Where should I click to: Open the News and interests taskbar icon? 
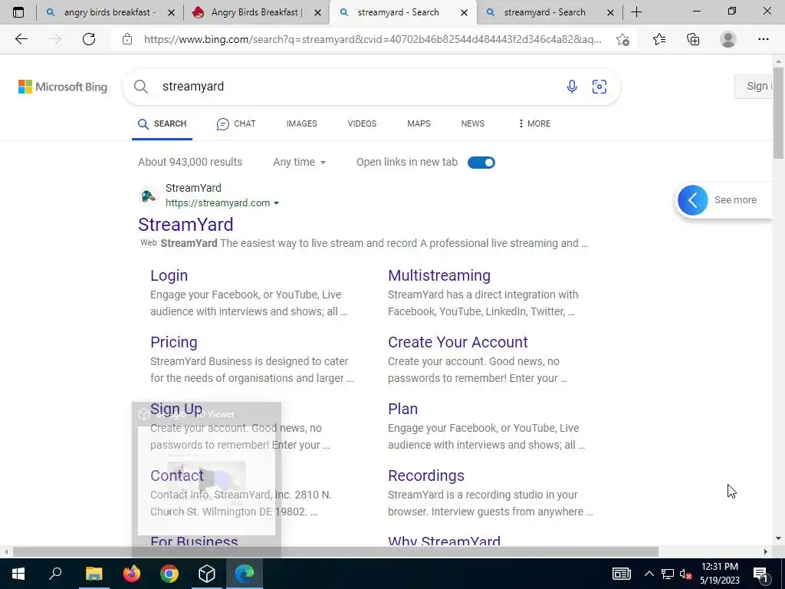(x=621, y=574)
